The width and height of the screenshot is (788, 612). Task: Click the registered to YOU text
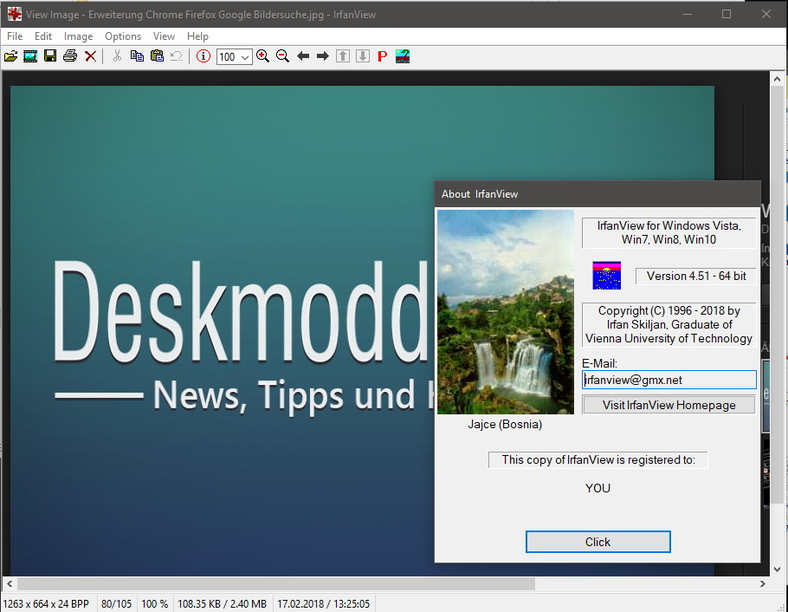(598, 488)
